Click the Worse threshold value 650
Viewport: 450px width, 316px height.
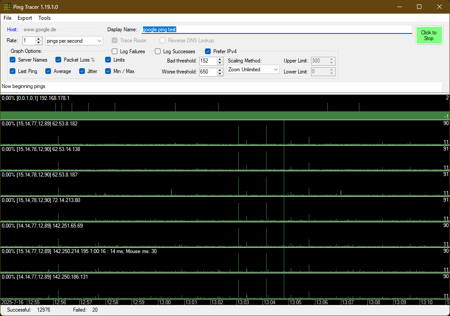(x=208, y=72)
